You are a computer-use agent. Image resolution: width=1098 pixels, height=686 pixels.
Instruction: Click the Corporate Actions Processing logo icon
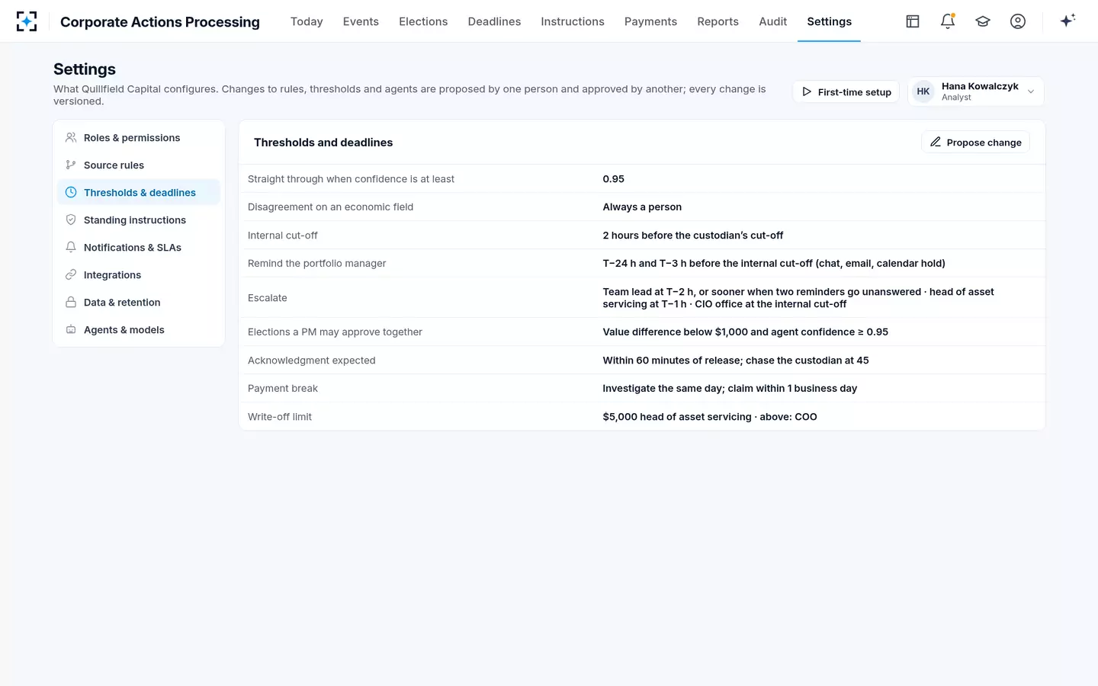click(27, 21)
